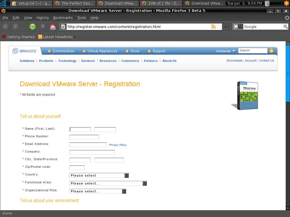Open the Services link
Image resolution: width=290 pixels, height=217 pixels.
[88, 61]
